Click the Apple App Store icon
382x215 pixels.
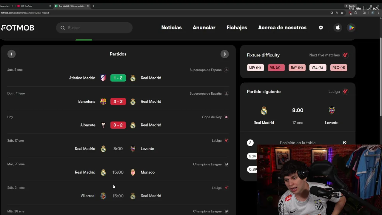(x=338, y=27)
